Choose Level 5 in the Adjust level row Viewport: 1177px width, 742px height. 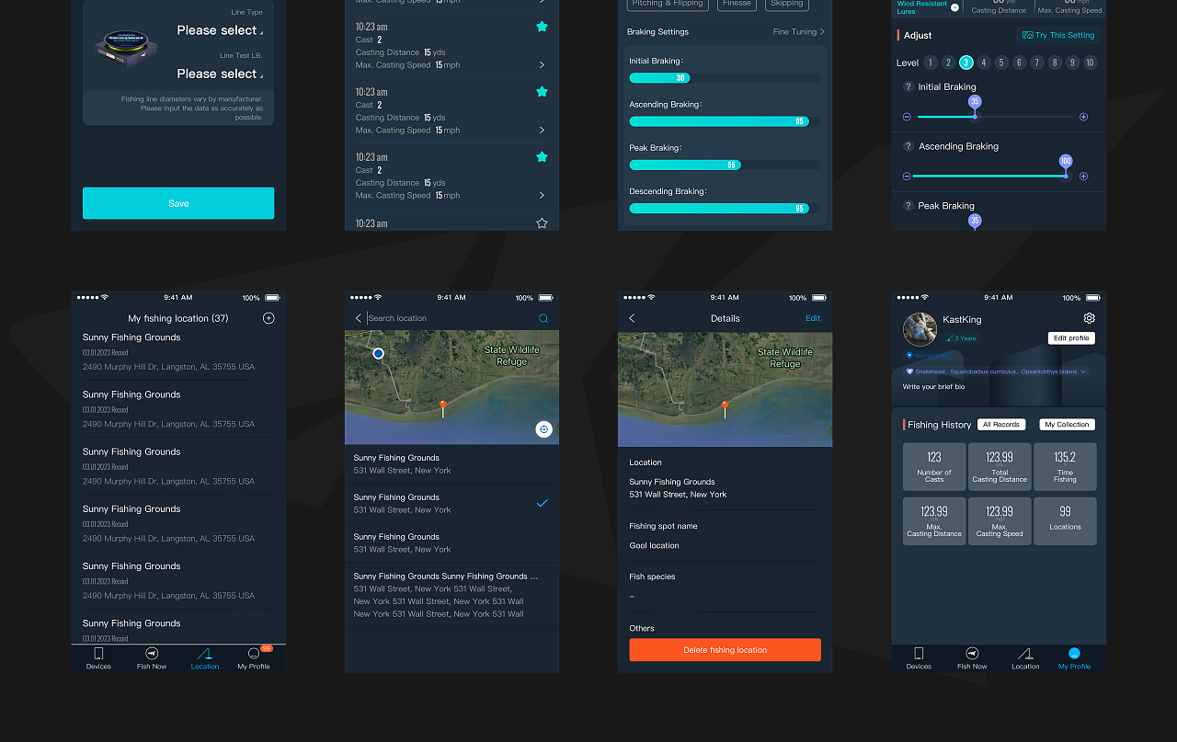tap(1001, 63)
